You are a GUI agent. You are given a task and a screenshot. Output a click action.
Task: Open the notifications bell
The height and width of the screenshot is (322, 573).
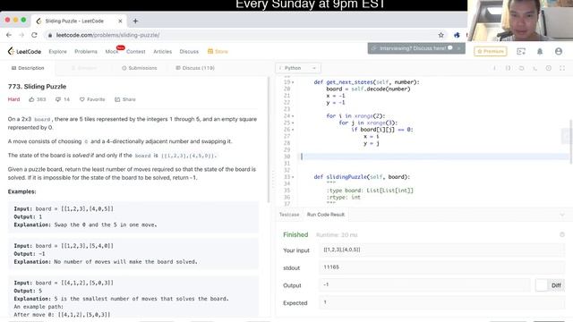click(x=540, y=52)
